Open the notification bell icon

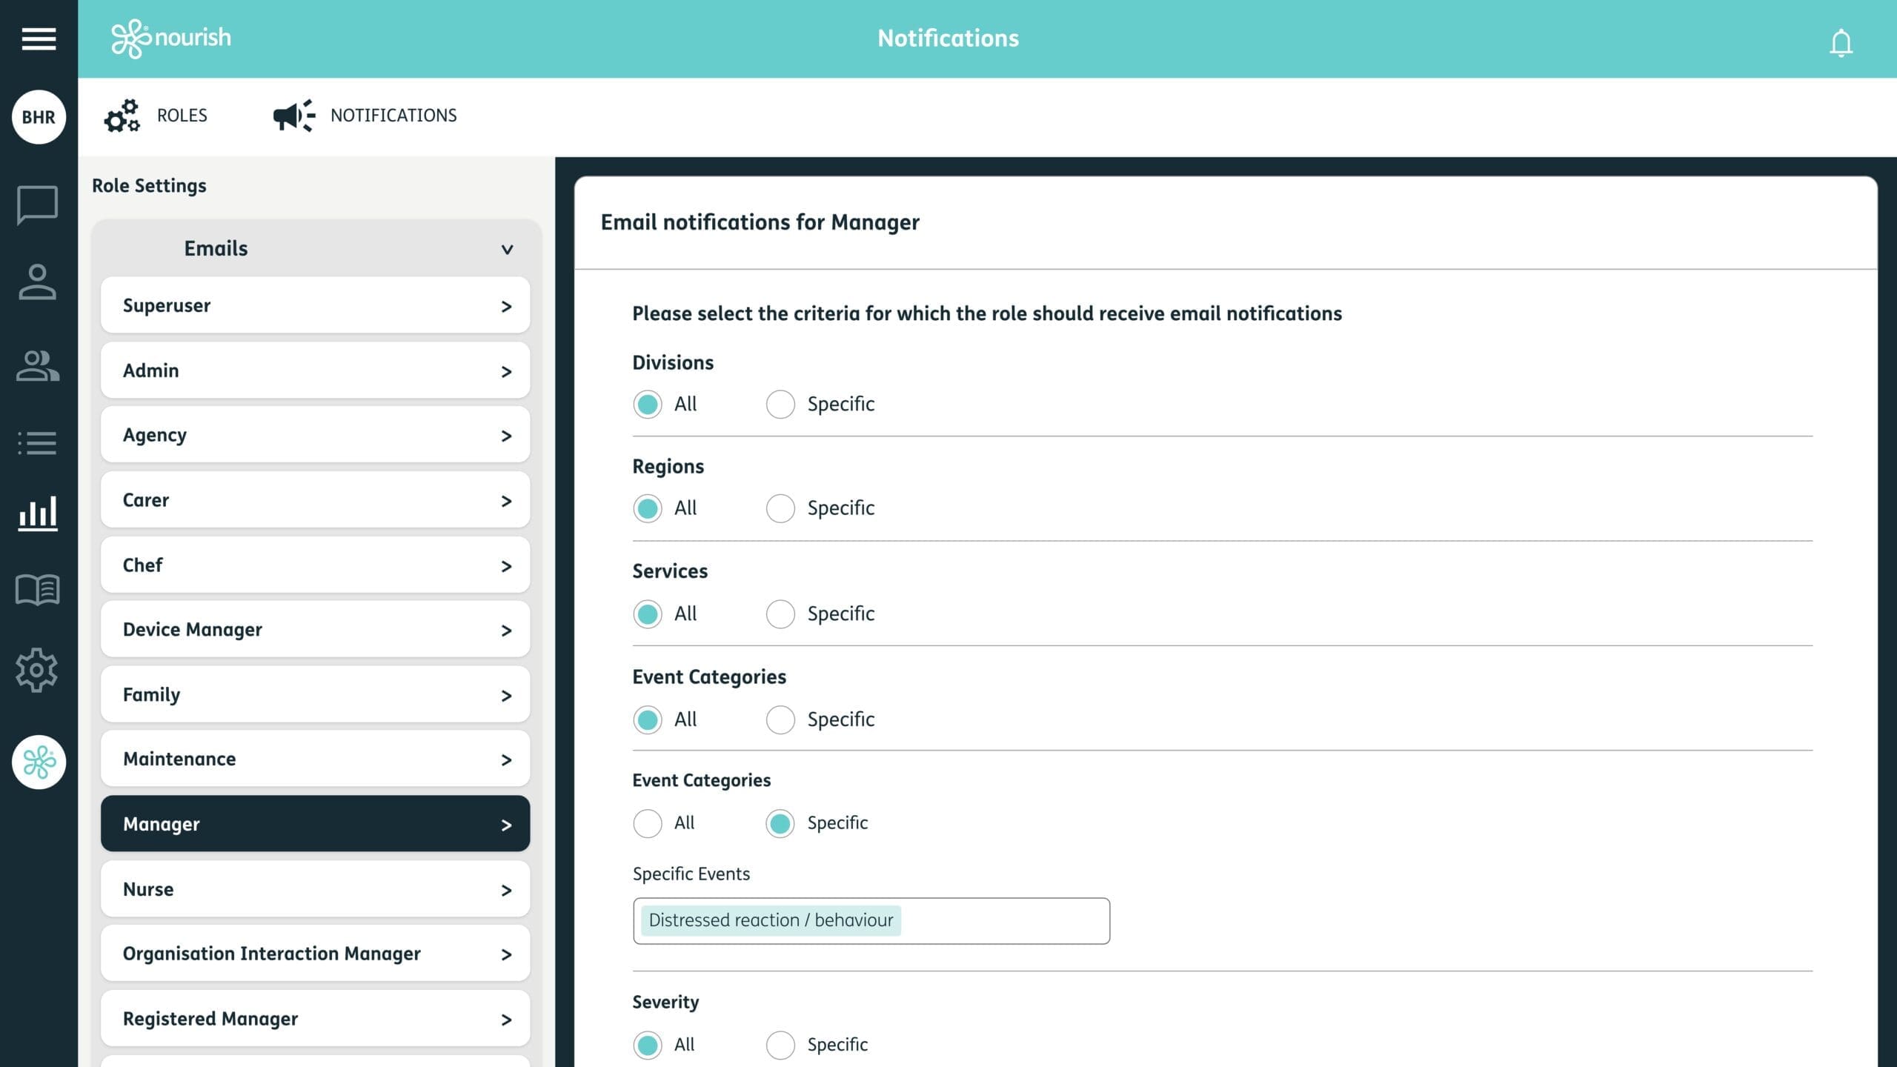(x=1841, y=42)
